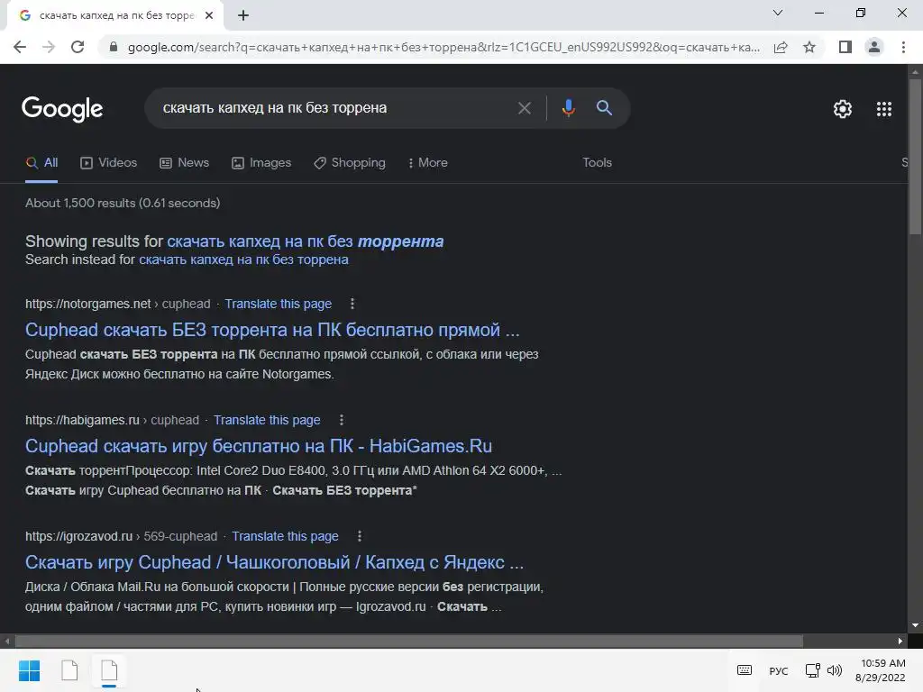Switch to the Shopping tab
Screen dimensions: 923x692
click(350, 163)
